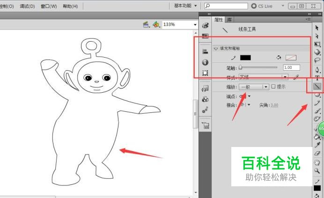Switch to the 库 library tab
This screenshot has width=324, height=198.
(229, 20)
